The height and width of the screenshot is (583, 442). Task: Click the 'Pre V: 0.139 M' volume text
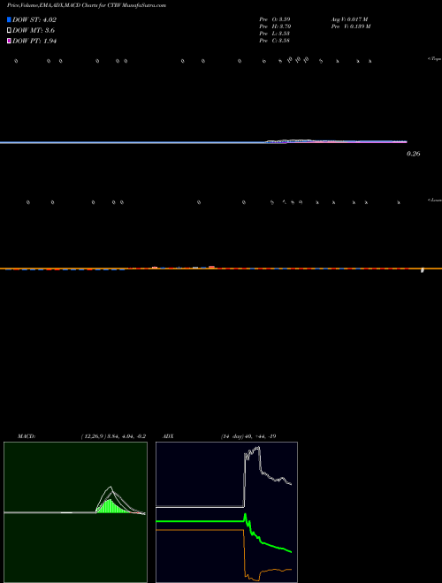(x=350, y=26)
